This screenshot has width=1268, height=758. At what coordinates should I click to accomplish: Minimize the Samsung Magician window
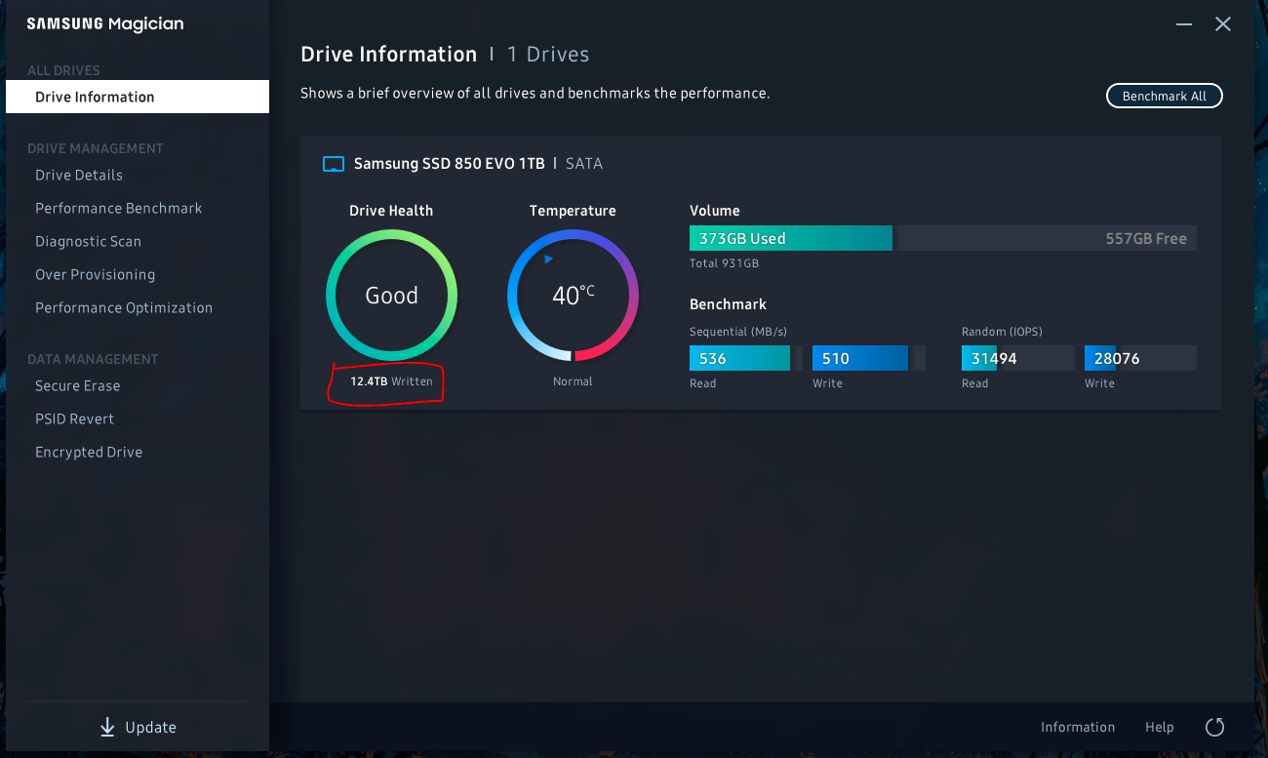pyautogui.click(x=1184, y=24)
